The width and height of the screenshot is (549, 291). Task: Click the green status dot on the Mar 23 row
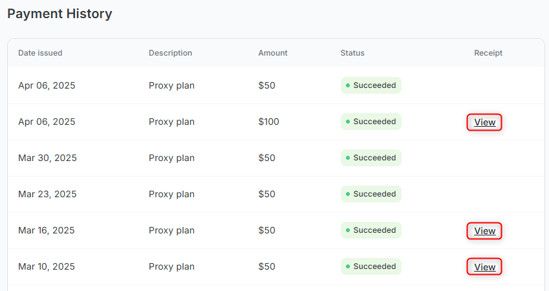(348, 194)
